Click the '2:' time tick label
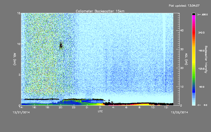211x132 pixels. coord(100,107)
